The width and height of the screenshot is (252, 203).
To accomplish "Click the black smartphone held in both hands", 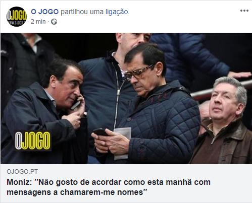I will tap(100, 132).
